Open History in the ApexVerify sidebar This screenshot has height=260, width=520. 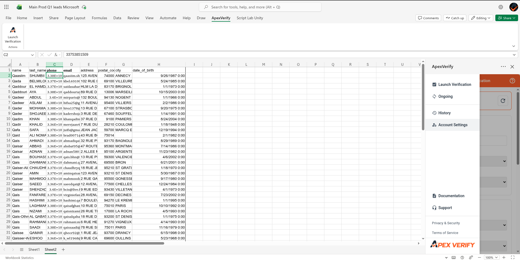pos(444,113)
